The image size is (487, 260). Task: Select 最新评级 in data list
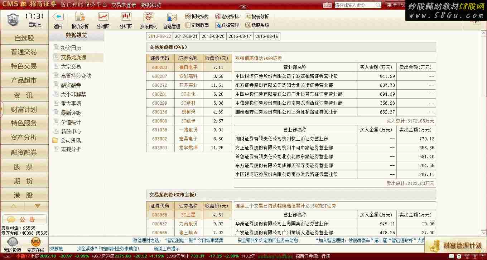pos(71,113)
